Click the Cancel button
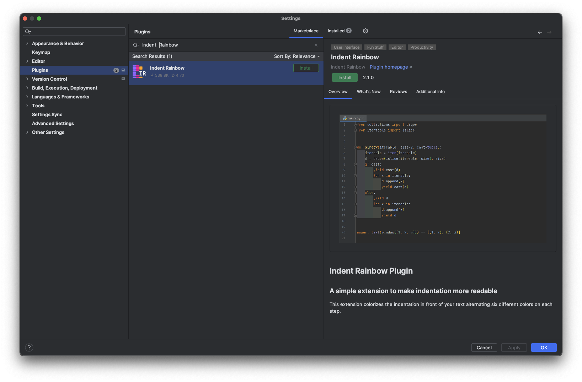Screen dimensions: 582x382 [484, 348]
